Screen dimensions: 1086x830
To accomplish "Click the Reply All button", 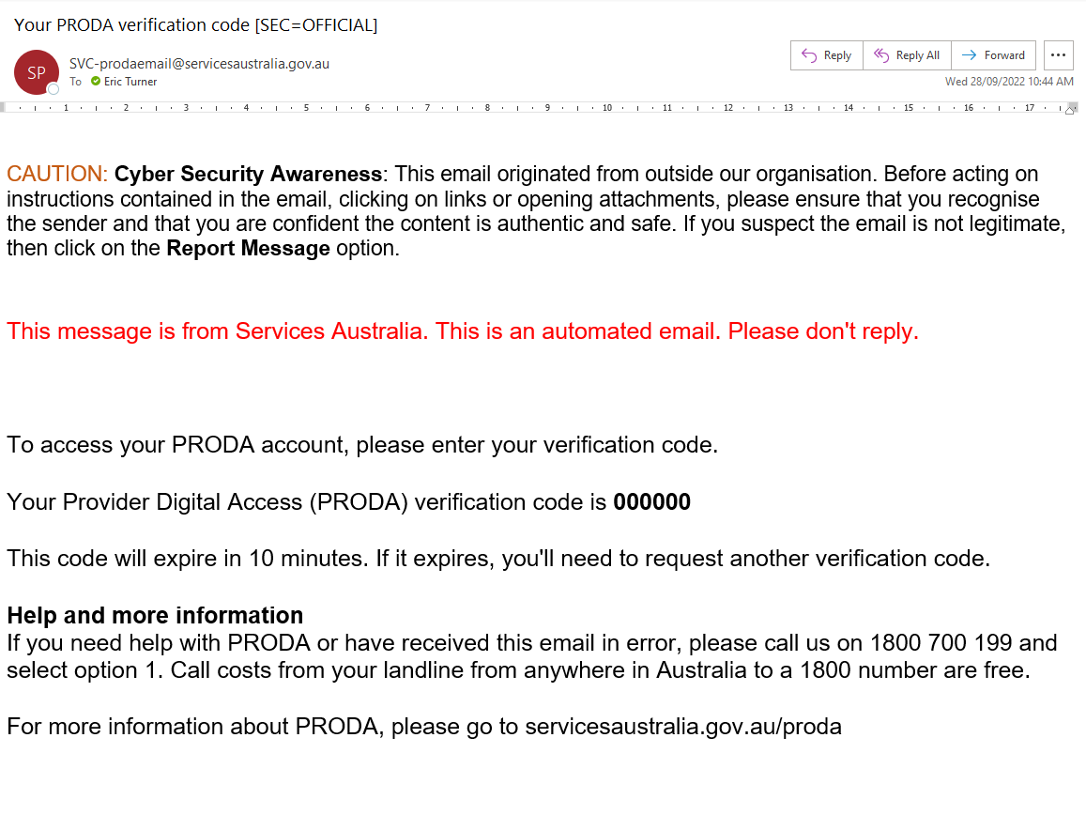I will point(907,55).
